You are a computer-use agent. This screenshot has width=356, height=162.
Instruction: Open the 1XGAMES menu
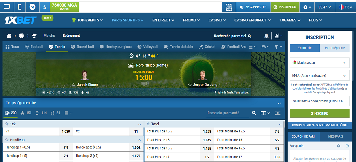pyautogui.click(x=290, y=20)
